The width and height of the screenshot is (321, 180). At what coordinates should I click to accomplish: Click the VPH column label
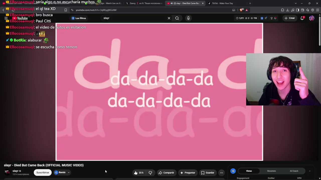[299, 178]
